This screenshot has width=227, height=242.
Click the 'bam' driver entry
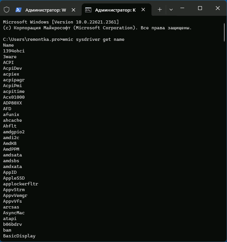tap(7, 230)
